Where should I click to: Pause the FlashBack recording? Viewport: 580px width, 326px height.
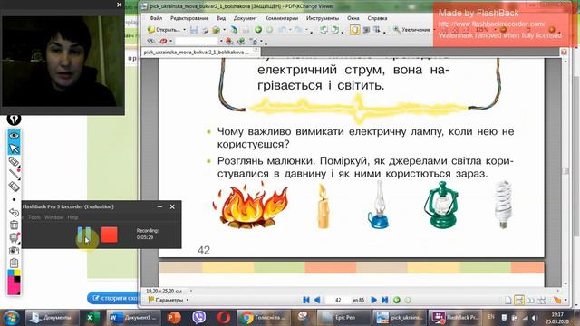[x=84, y=235]
